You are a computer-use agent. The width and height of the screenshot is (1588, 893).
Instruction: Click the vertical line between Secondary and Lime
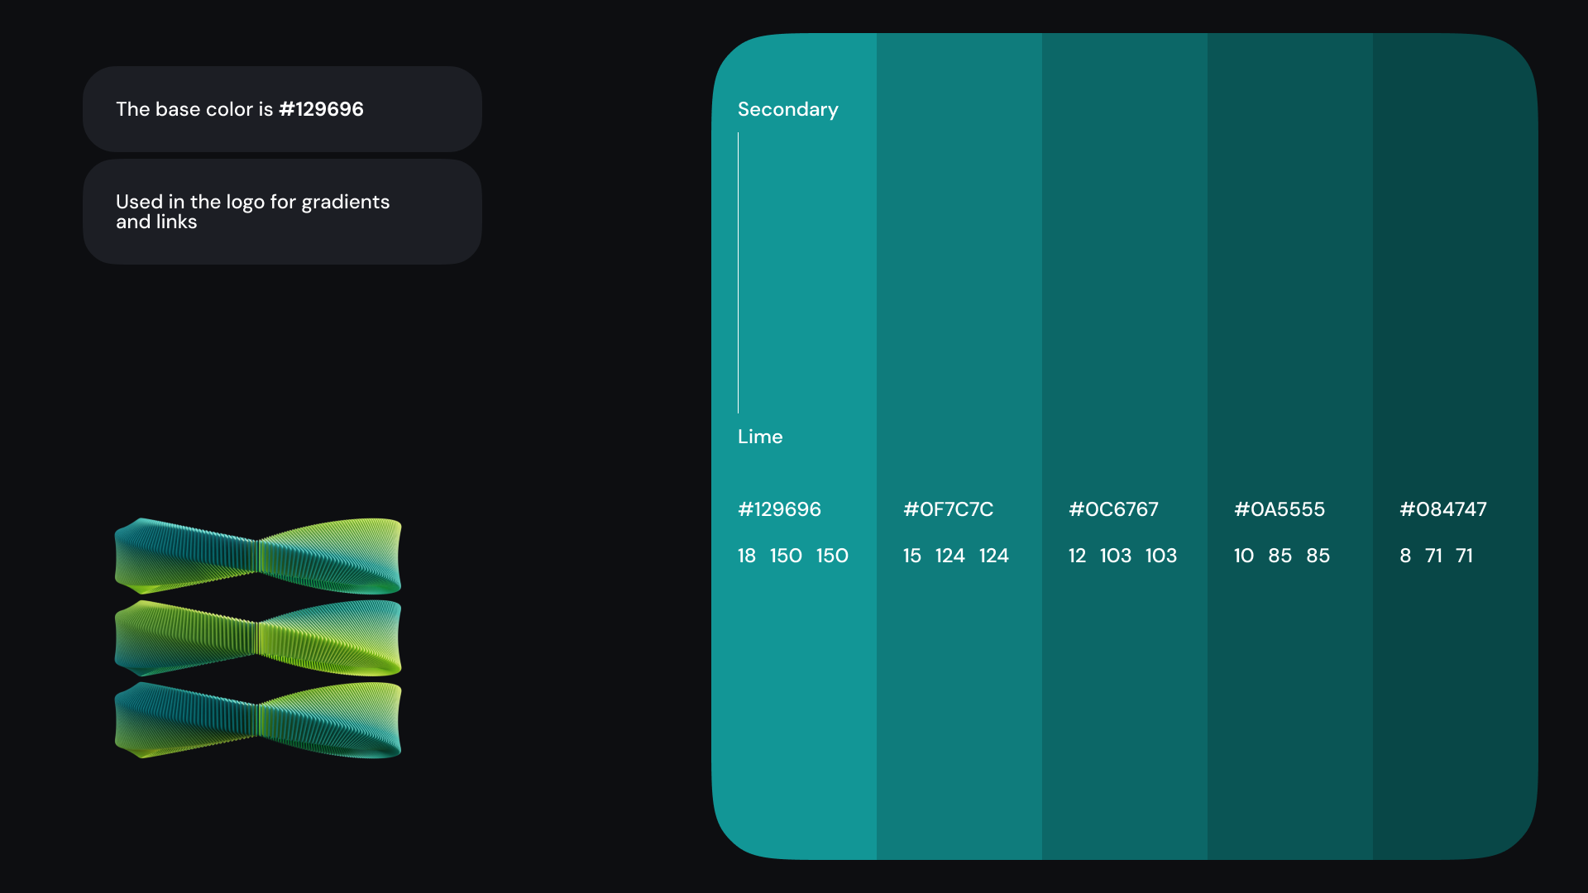738,273
